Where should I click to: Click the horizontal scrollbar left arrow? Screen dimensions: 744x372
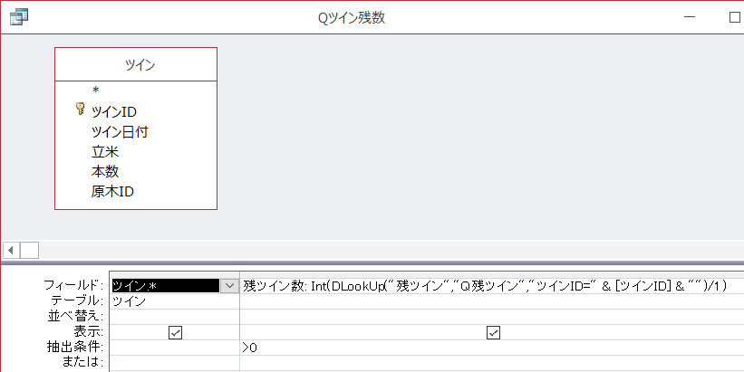pos(11,250)
